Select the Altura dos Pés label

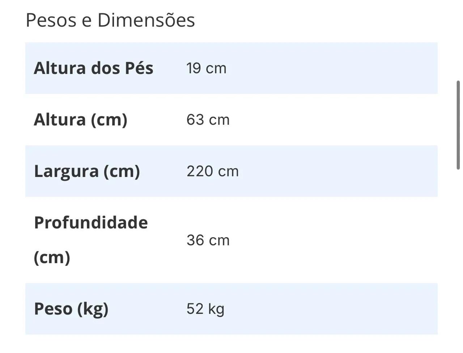click(93, 68)
